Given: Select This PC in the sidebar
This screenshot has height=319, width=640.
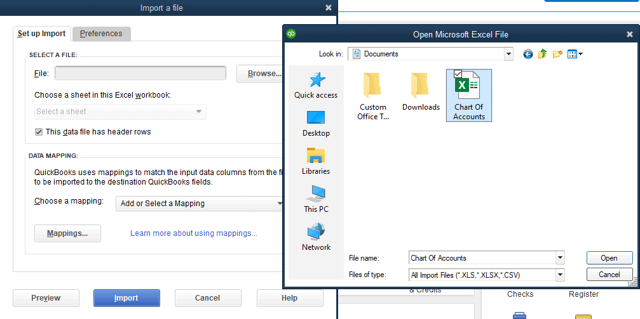Looking at the screenshot, I should [x=316, y=200].
